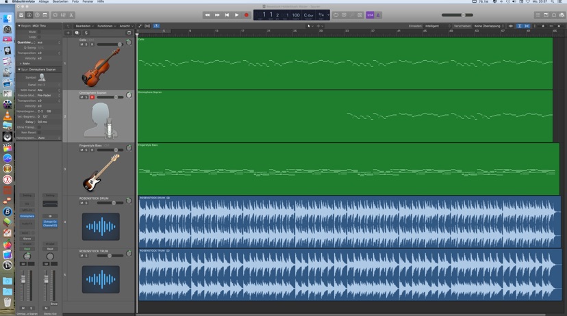Click the Fast Forward transport button
Image resolution: width=567 pixels, height=316 pixels.
point(217,15)
